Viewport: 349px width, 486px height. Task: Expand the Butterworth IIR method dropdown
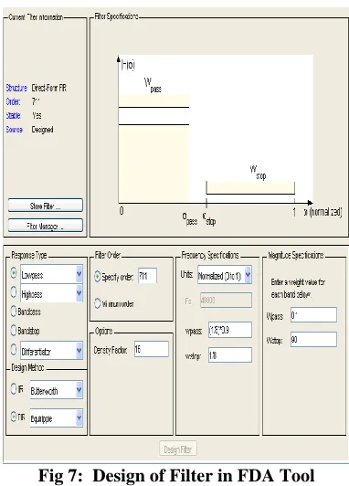[56, 390]
